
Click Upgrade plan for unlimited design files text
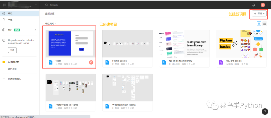[x=22, y=41]
